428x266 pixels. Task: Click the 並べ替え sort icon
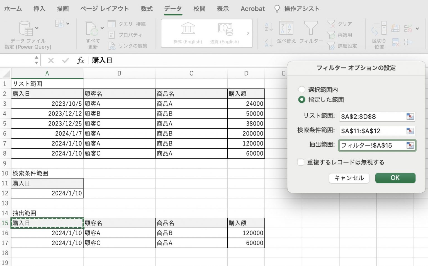(286, 28)
